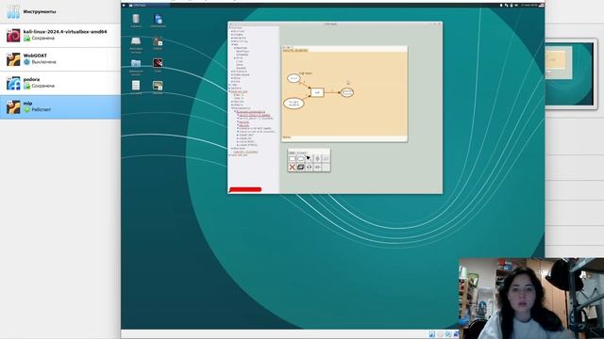Expand the Style toolbox tree entry
Viewport: 604px width, 339px height.
click(x=237, y=78)
